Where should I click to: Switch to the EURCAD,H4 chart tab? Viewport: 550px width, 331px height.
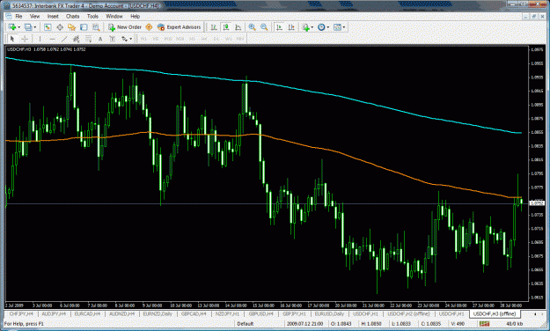point(88,313)
